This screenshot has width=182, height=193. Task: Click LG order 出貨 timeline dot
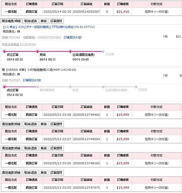70,51
